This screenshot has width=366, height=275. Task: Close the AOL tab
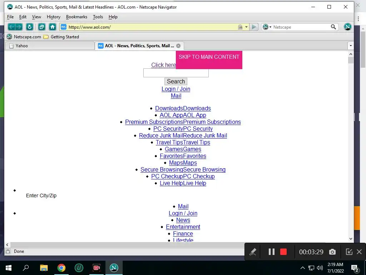[x=178, y=46]
